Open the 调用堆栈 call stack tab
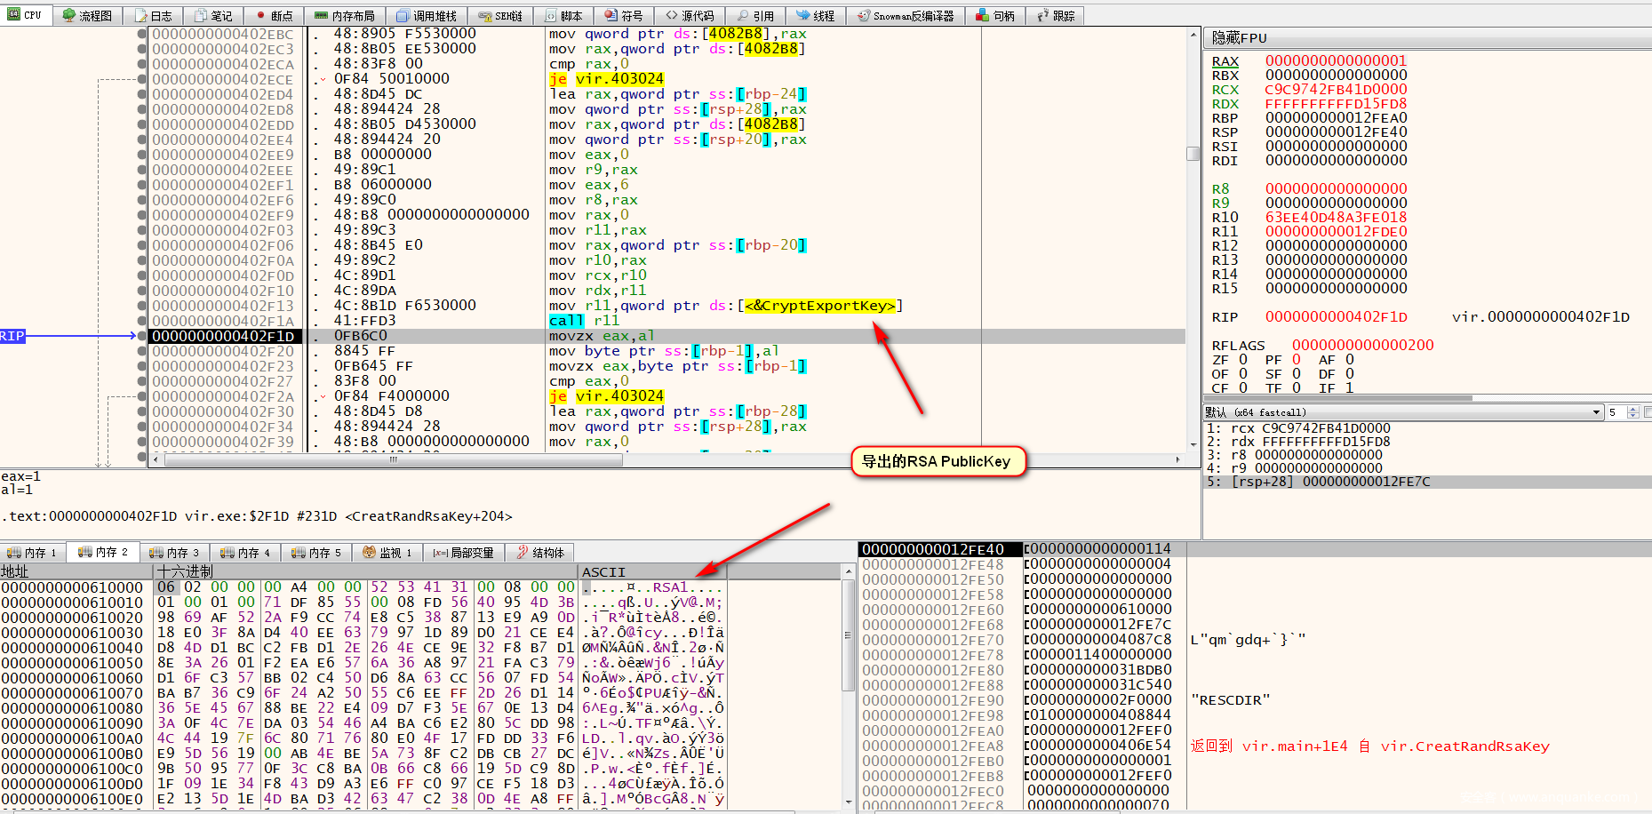Screen dimensions: 1652x814 click(427, 16)
